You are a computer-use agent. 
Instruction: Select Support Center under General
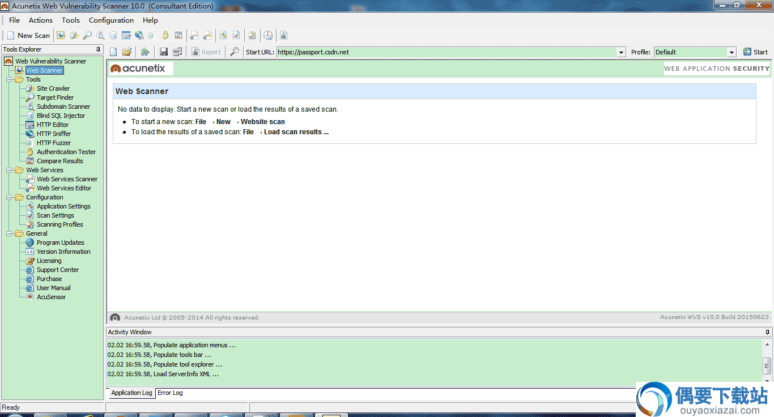click(58, 270)
